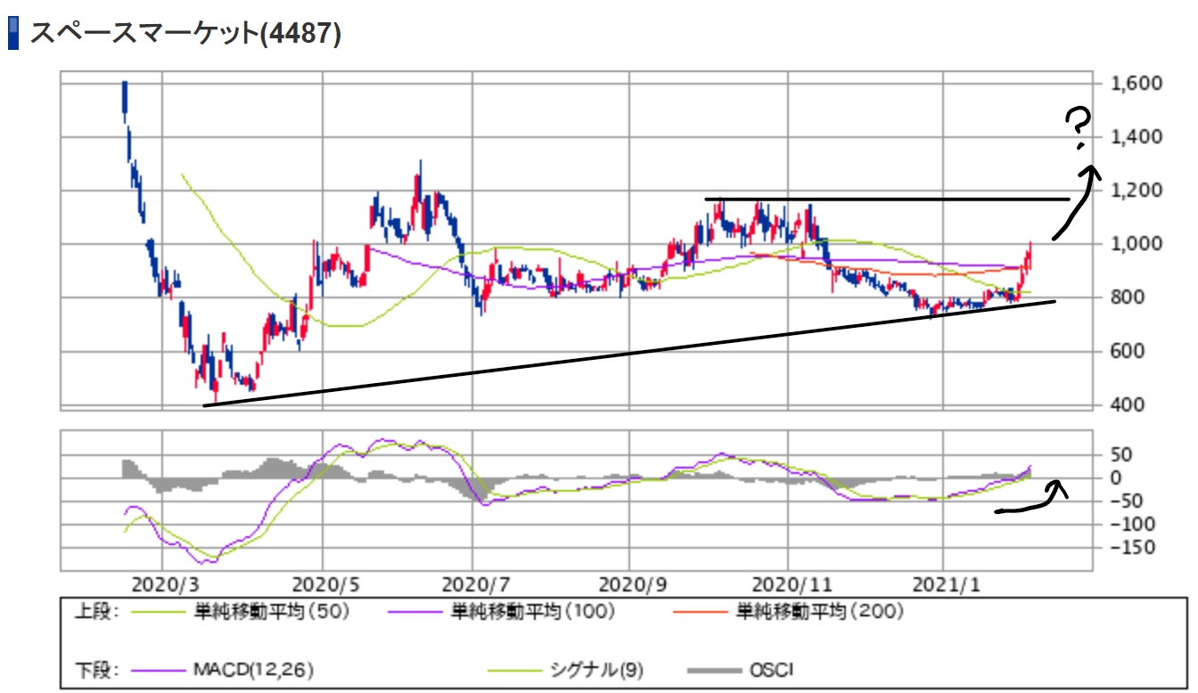
Task: Select the 1,600 price axis label
Action: click(1136, 84)
